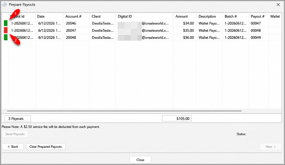
Task: Click Wallet Payo... description in row 00048
Action: click(x=209, y=30)
